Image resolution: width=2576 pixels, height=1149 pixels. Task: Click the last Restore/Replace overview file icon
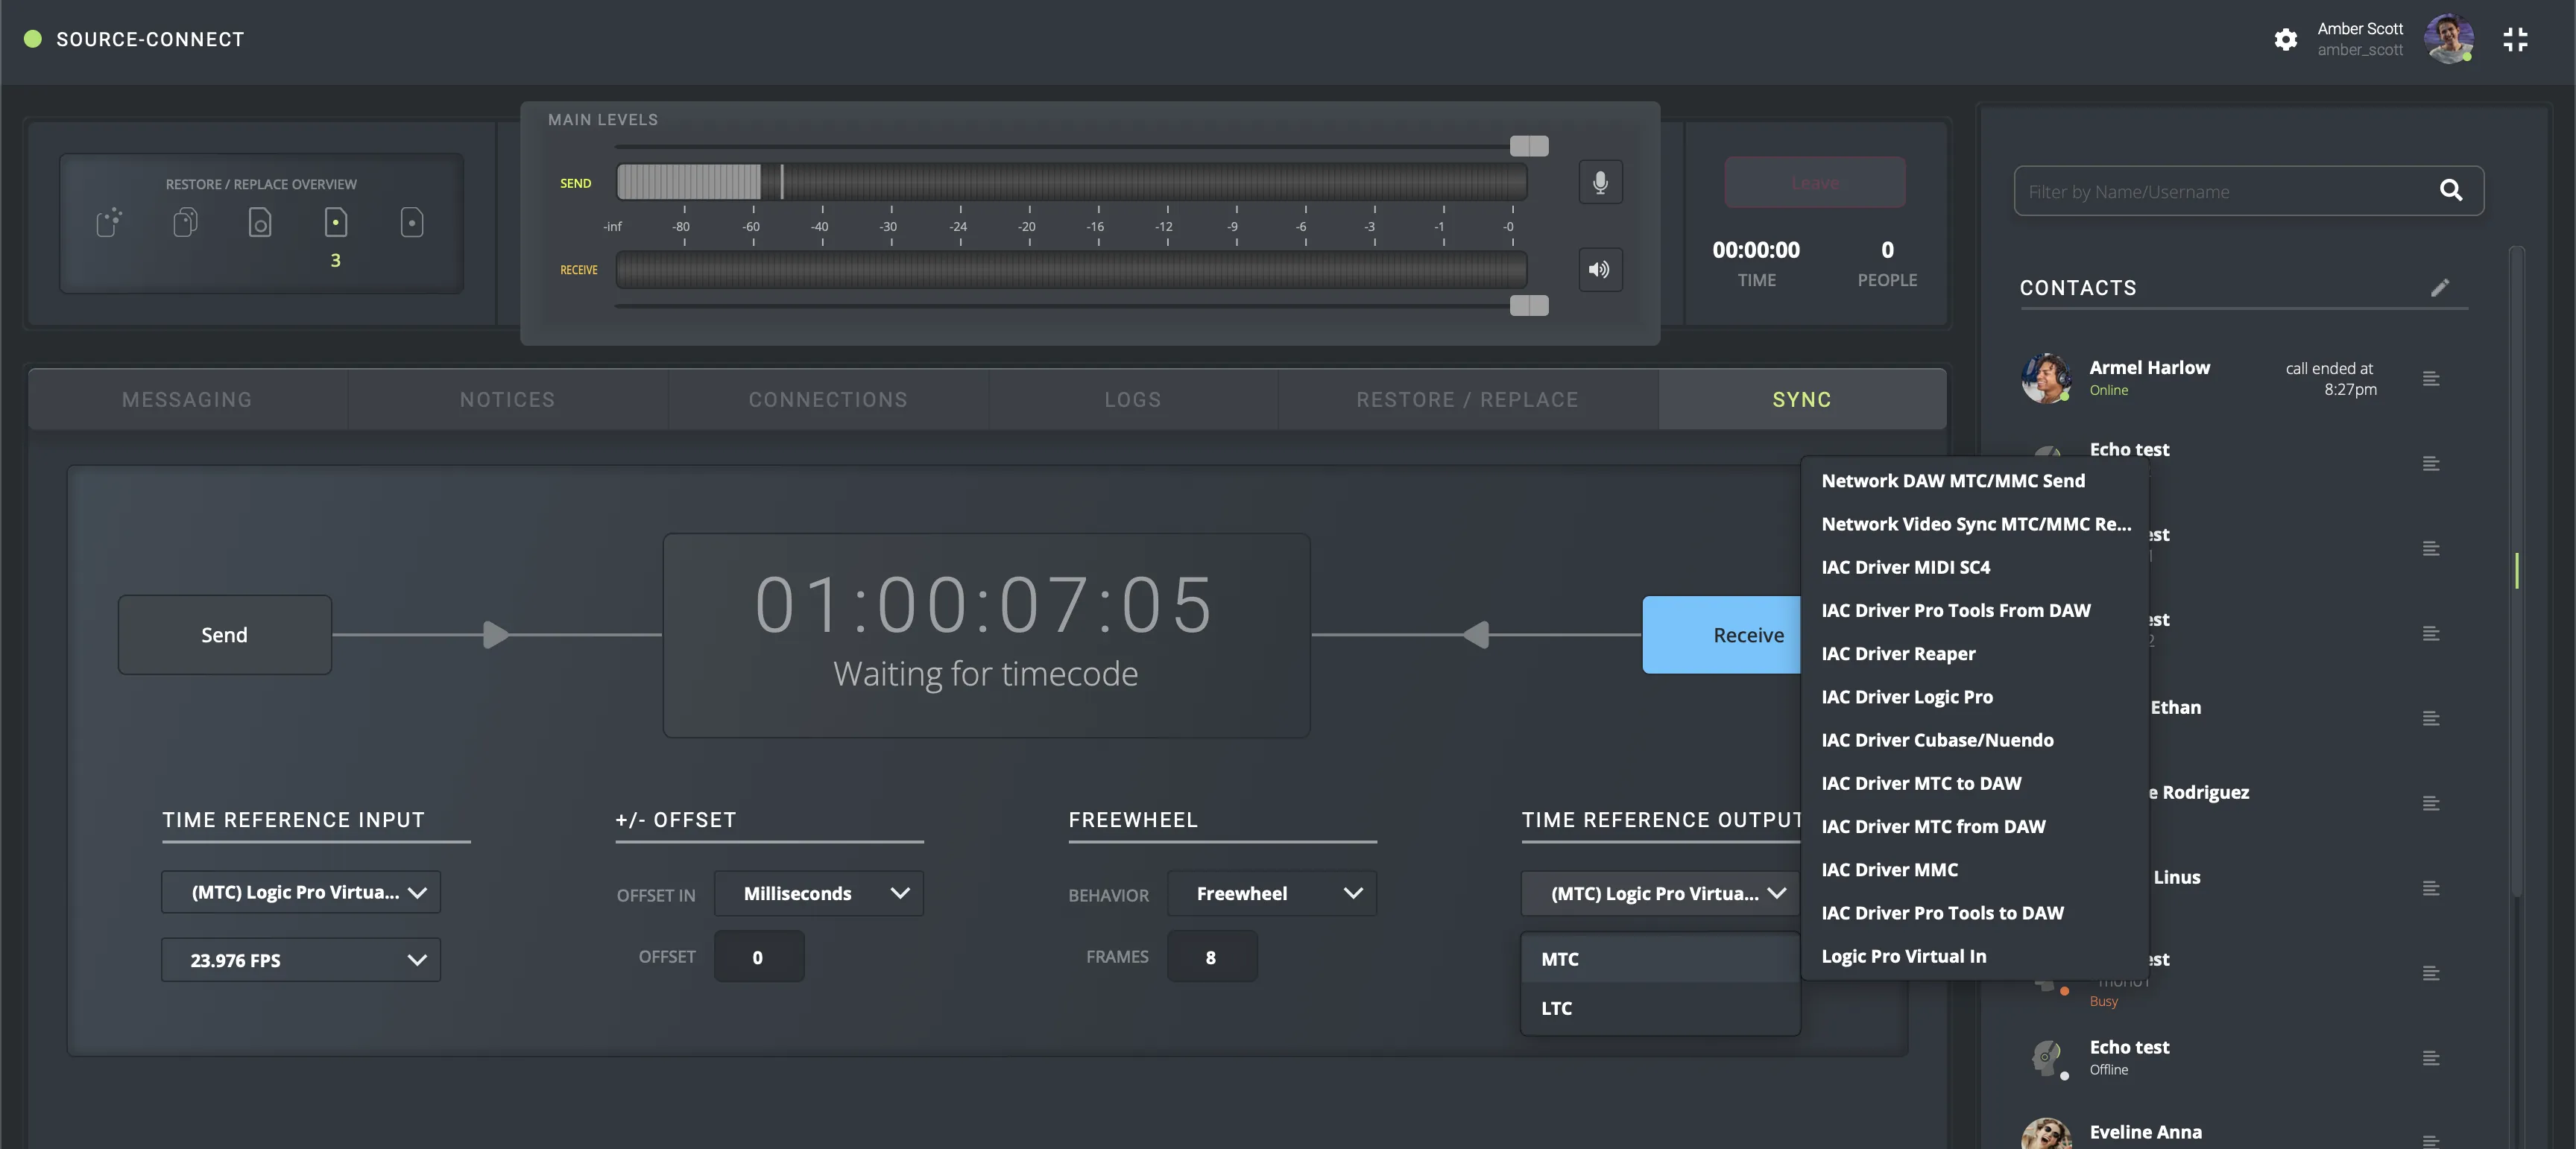412,222
